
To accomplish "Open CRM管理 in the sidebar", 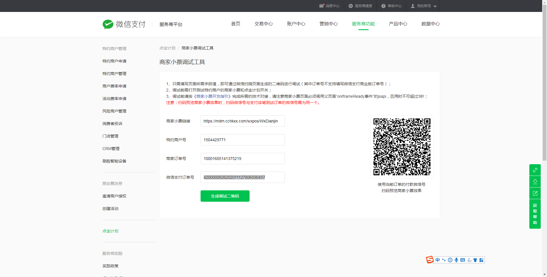I will click(111, 149).
